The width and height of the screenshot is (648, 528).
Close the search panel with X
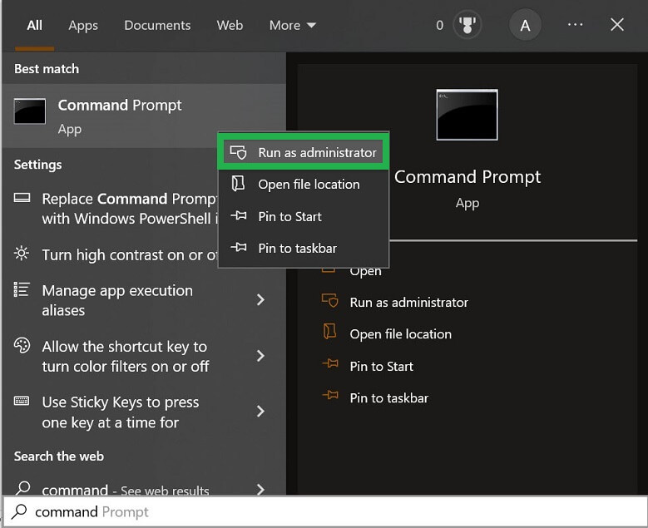coord(617,25)
